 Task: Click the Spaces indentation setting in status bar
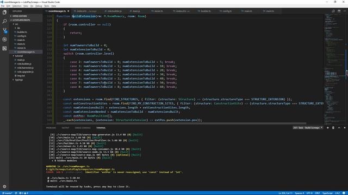pyautogui.click(x=300, y=193)
